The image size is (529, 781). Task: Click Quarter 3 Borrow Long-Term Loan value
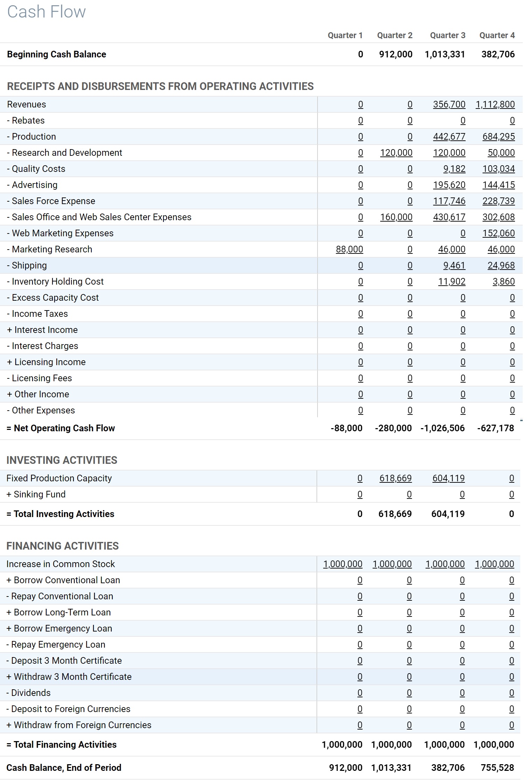(462, 612)
